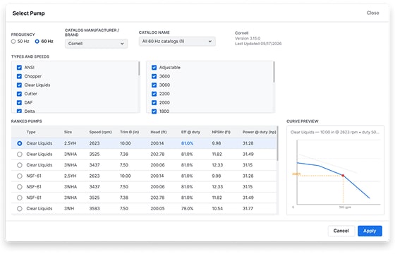Screen dimensions: 395x254
Task: Click the speeds list scrollbar
Action: click(x=274, y=72)
